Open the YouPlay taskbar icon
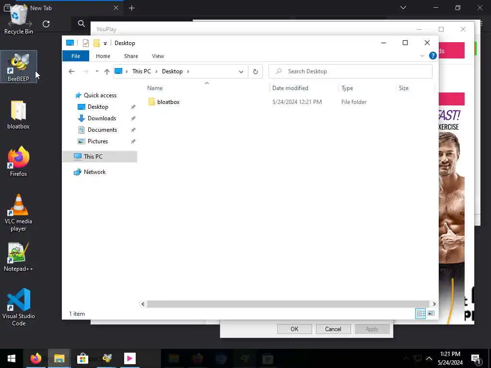 tap(129, 358)
